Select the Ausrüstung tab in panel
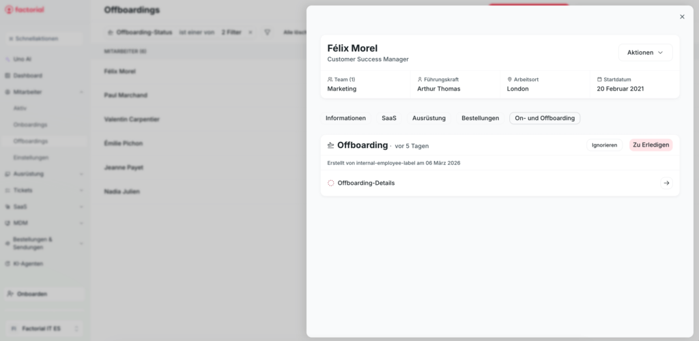 click(429, 118)
